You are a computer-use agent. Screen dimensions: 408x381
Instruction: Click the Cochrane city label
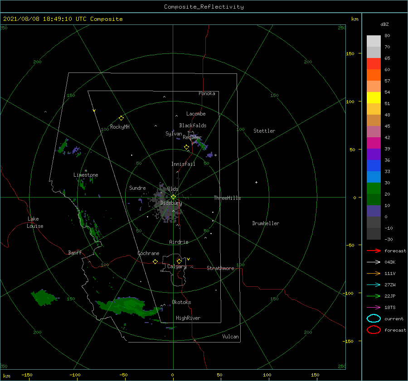(x=148, y=253)
